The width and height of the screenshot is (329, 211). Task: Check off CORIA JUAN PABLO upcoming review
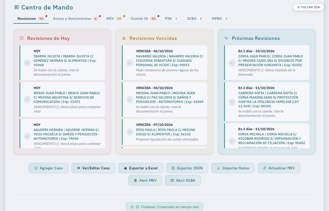point(232,63)
